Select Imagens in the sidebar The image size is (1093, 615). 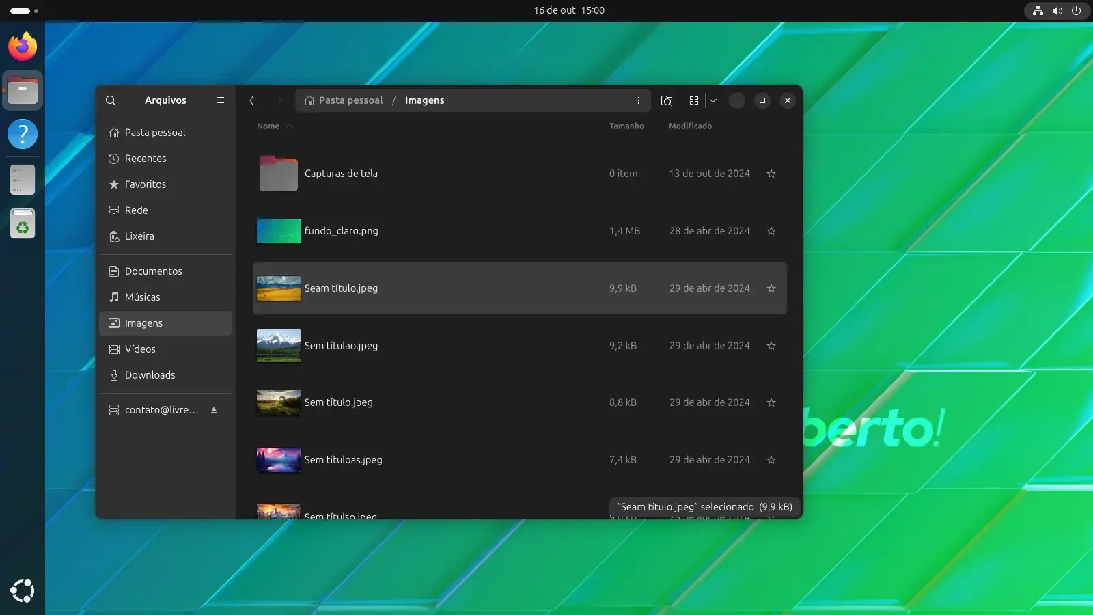tap(165, 323)
